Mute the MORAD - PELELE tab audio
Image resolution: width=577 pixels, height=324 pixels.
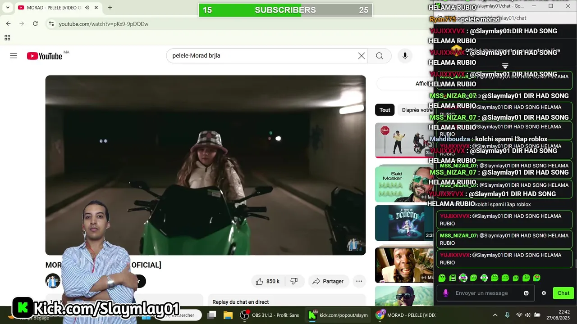pyautogui.click(x=87, y=8)
